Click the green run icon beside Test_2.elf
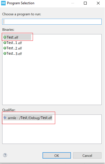Image resolution: width=105 pixels, height=164 pixels. pos(5,48)
